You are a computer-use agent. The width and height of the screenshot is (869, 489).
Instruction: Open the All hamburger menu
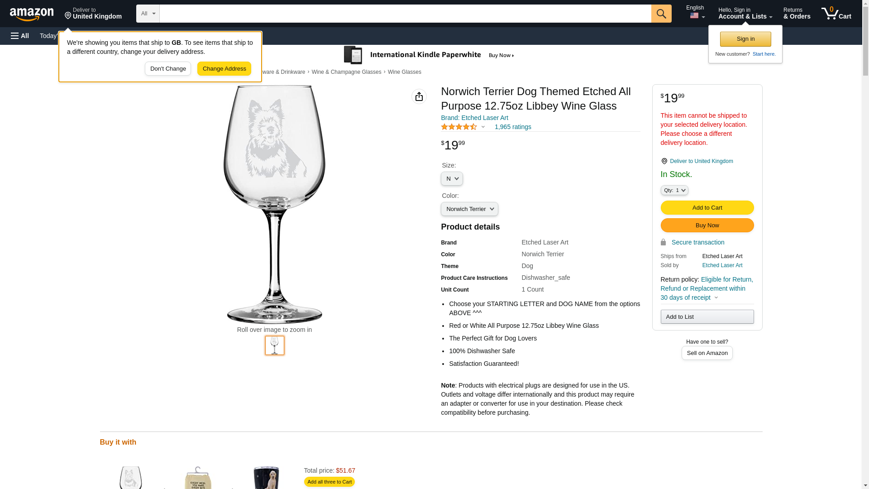[x=20, y=36]
